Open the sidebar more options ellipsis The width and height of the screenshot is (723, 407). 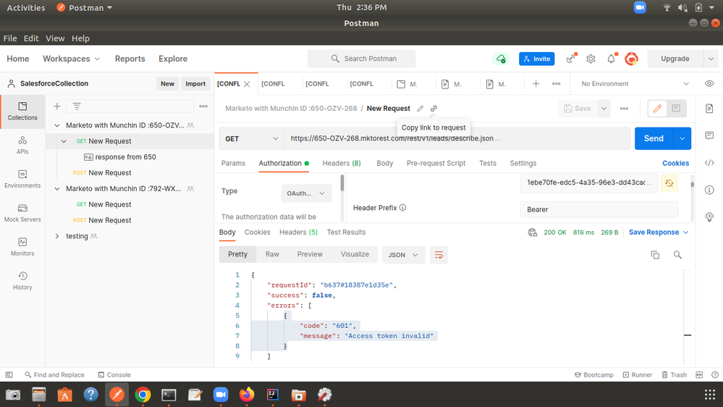[203, 106]
